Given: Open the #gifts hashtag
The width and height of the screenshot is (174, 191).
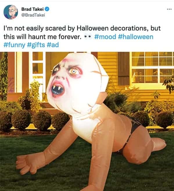Looking at the screenshot, I should [36, 45].
